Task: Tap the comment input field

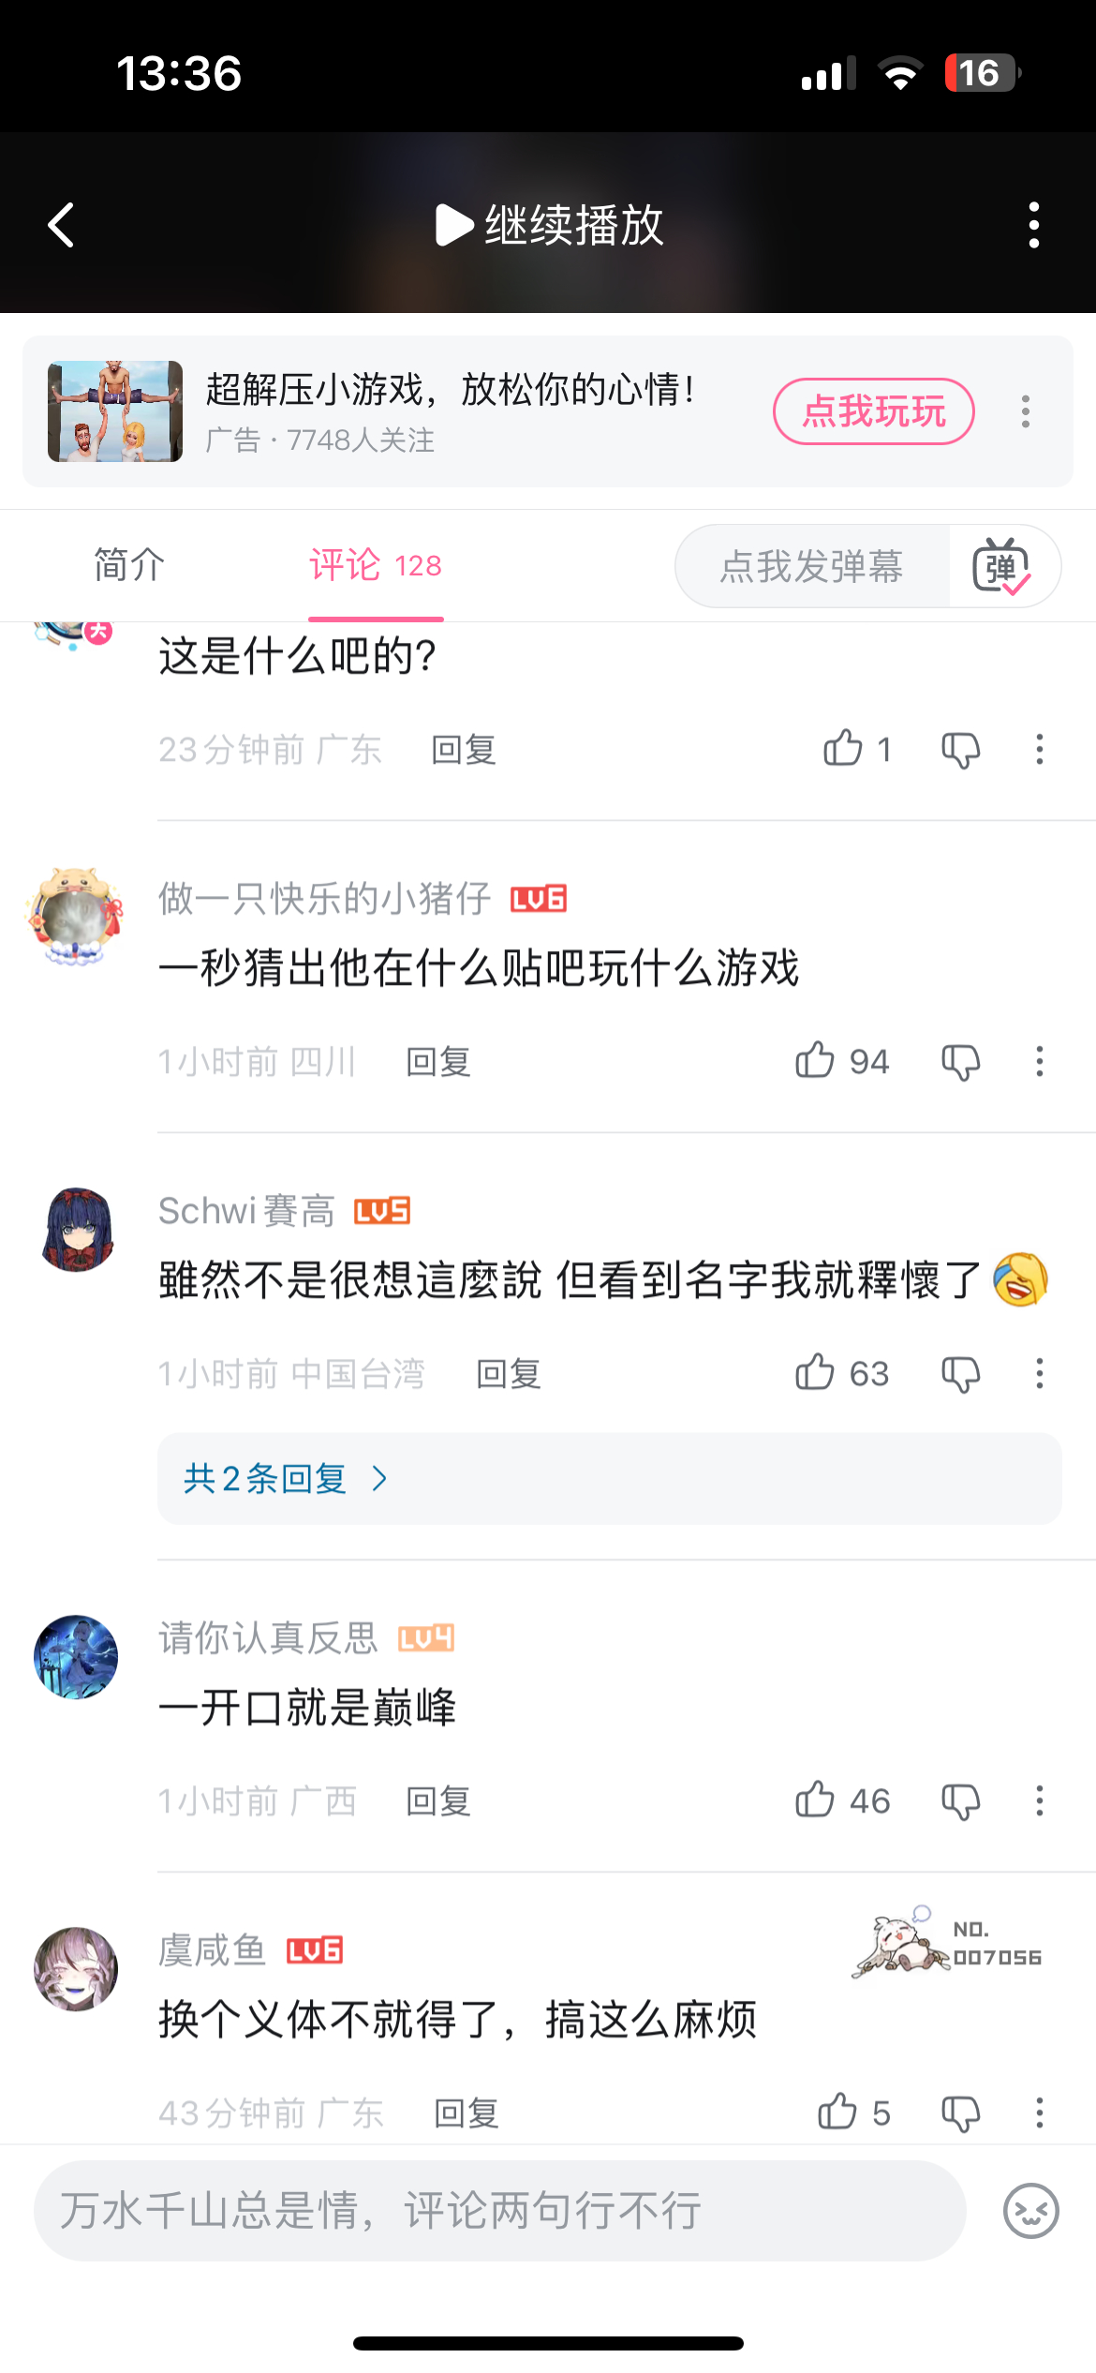Action: click(x=499, y=2212)
